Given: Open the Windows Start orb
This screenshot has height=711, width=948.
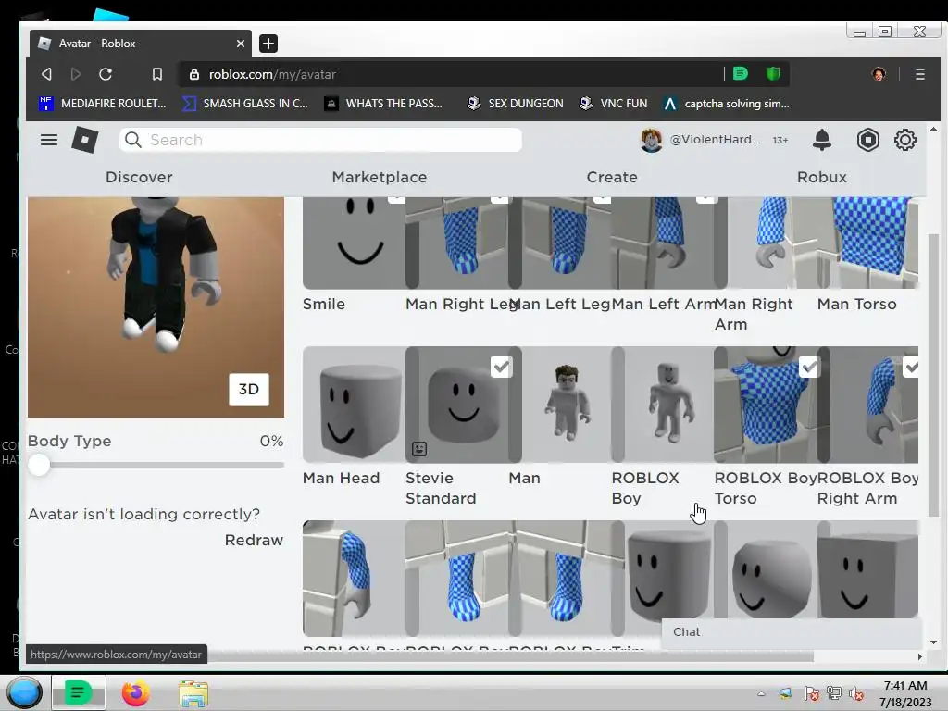Looking at the screenshot, I should pyautogui.click(x=24, y=692).
